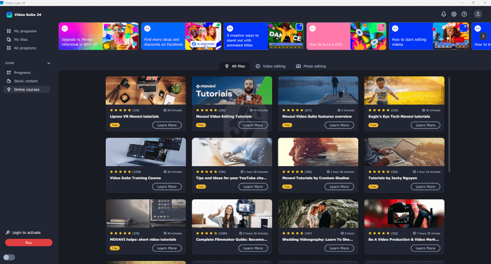491x264 pixels.
Task: Learn More for Eagle's Eye Tech Movavi tutorials
Action: pyautogui.click(x=425, y=125)
